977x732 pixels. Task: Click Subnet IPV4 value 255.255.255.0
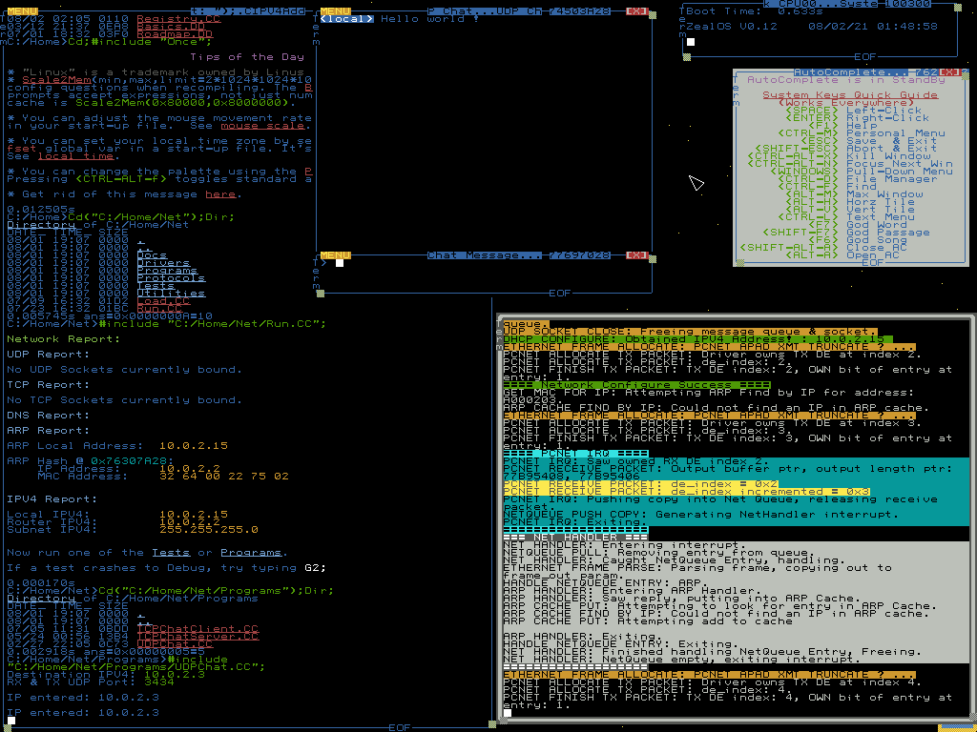pos(209,530)
